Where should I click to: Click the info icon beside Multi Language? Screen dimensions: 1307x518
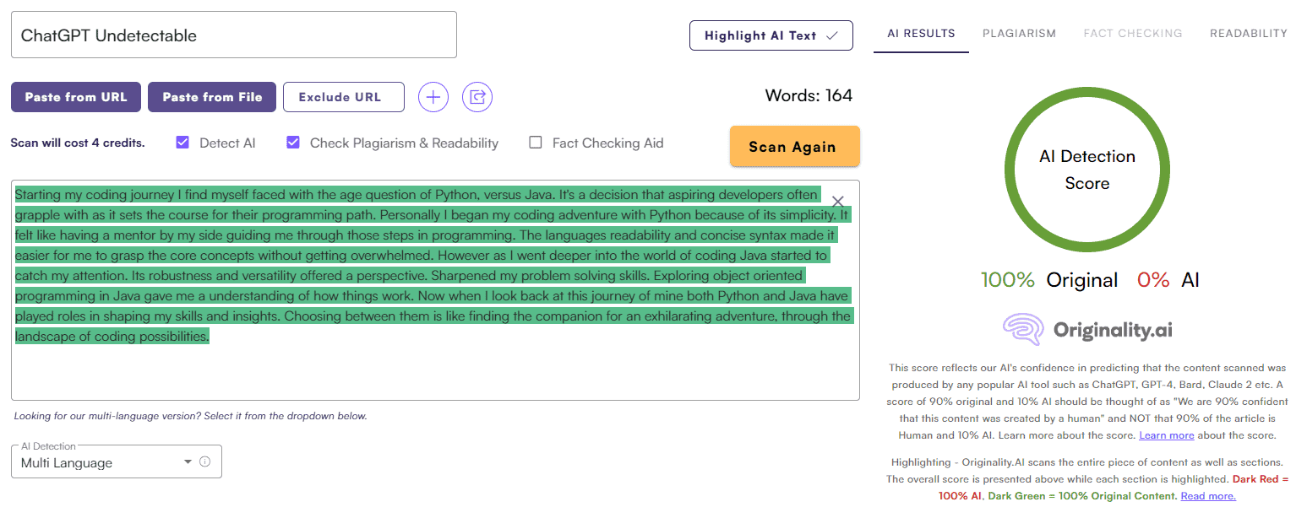click(204, 462)
